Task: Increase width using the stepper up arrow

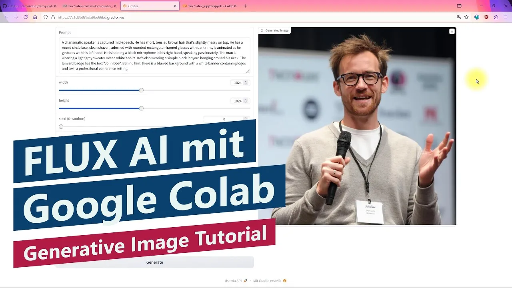Action: pos(246,81)
